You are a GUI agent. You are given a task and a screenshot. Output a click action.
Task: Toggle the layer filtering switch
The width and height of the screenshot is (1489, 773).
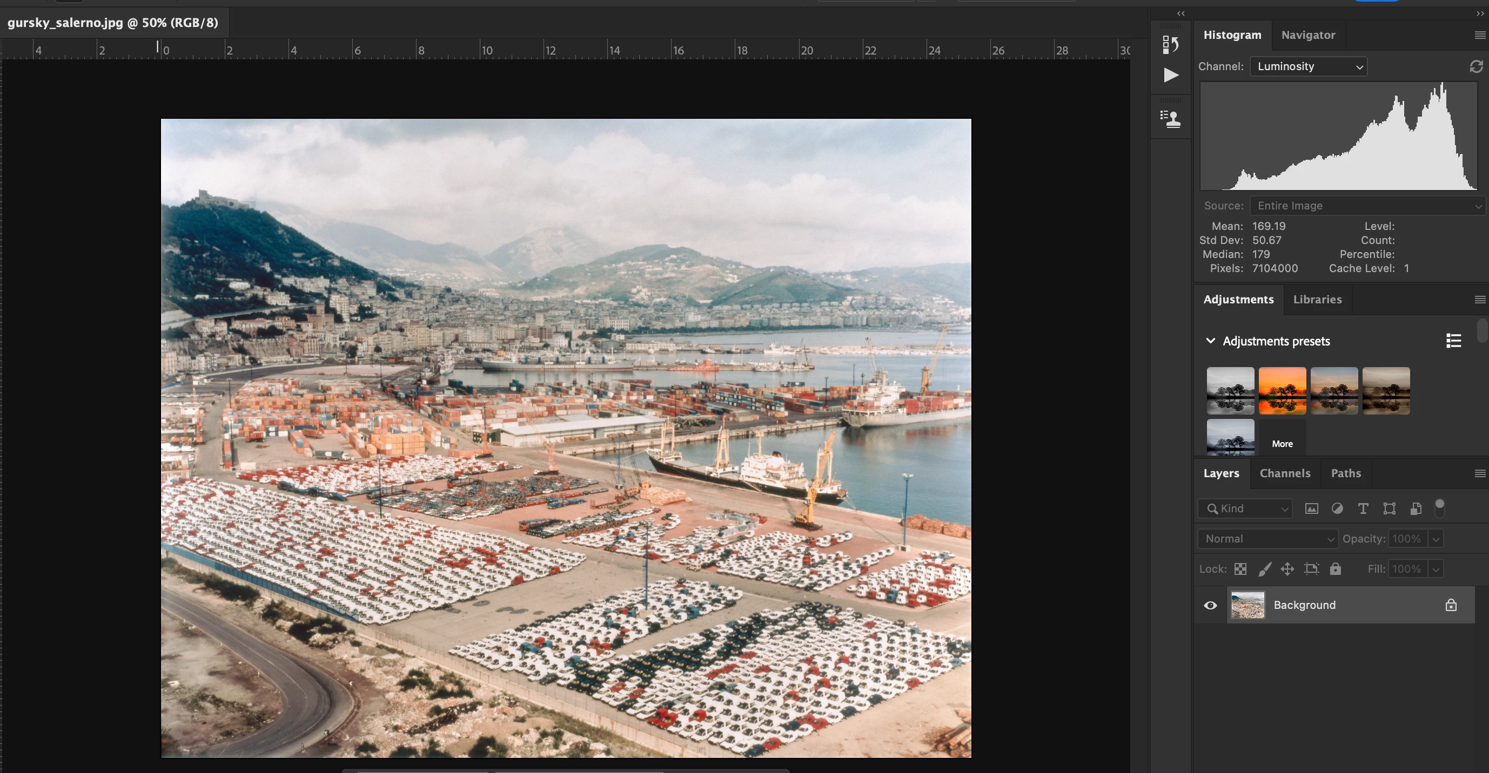point(1439,507)
